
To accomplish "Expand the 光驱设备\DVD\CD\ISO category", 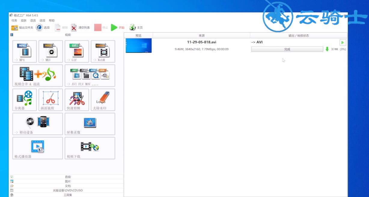I will pos(66,190).
